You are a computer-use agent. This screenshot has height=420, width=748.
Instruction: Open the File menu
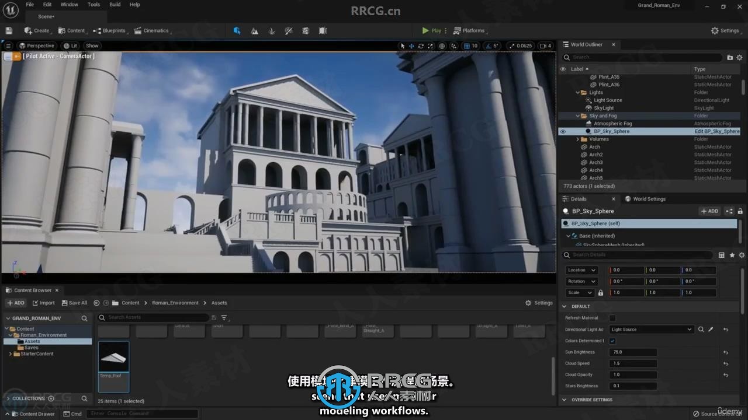pos(30,5)
